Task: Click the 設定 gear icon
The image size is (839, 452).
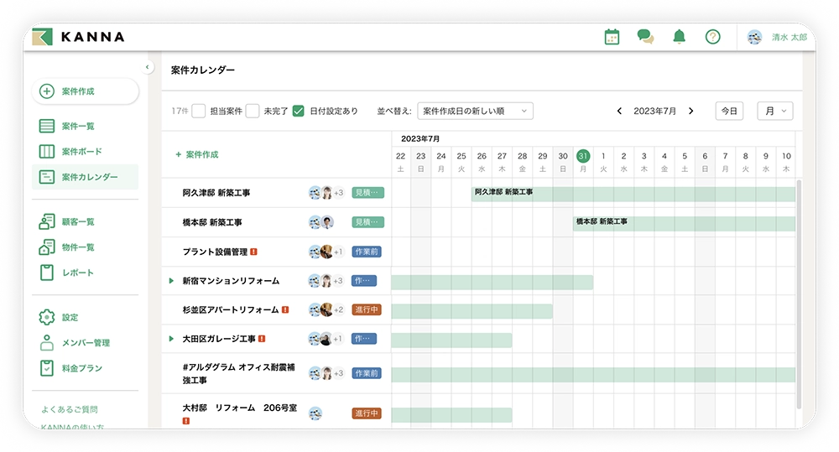Action: coord(46,317)
